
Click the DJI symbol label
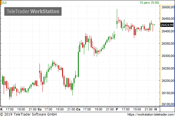click(4, 3)
